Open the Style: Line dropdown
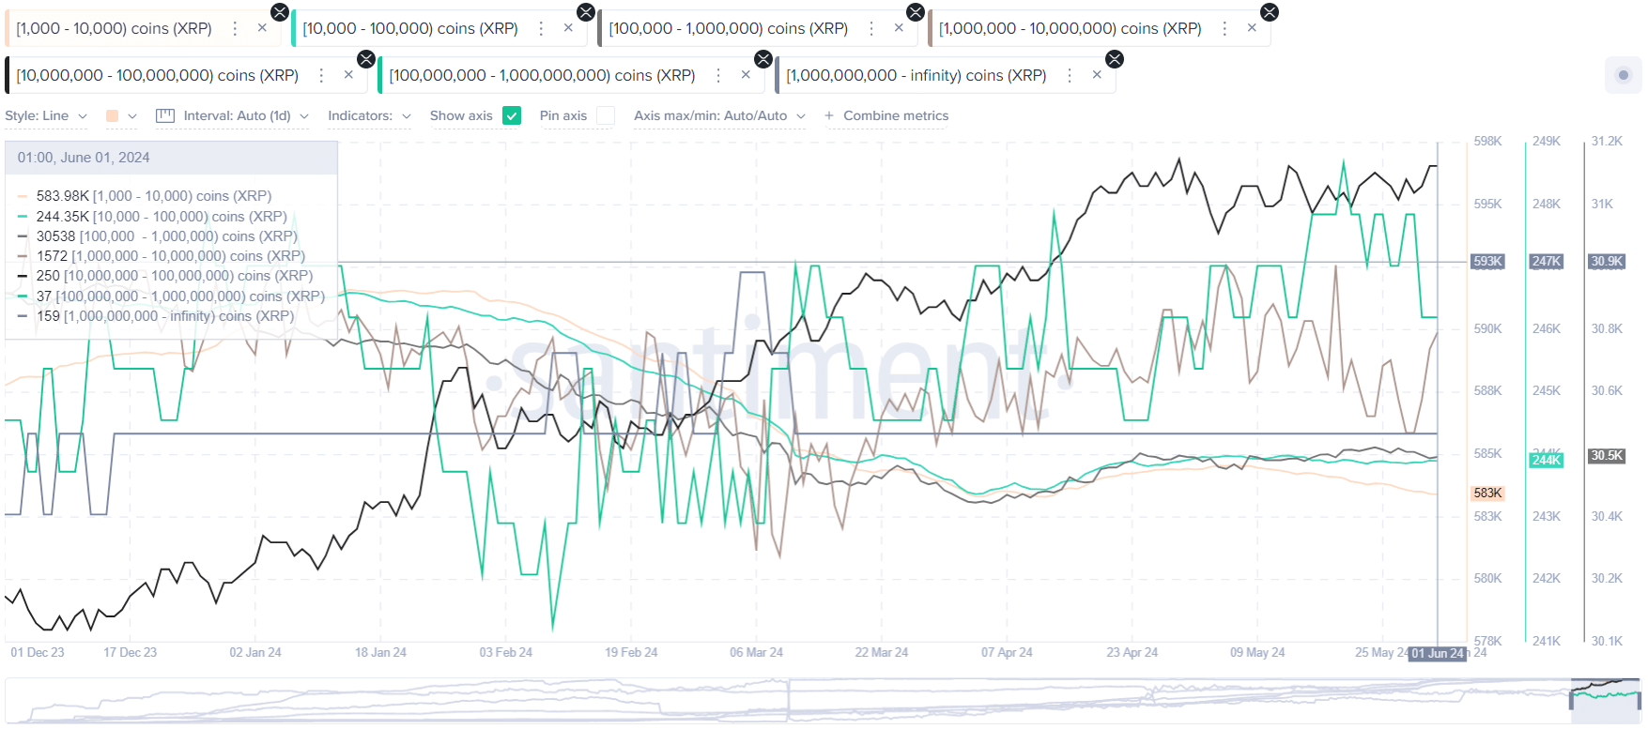The width and height of the screenshot is (1648, 729). tap(46, 115)
